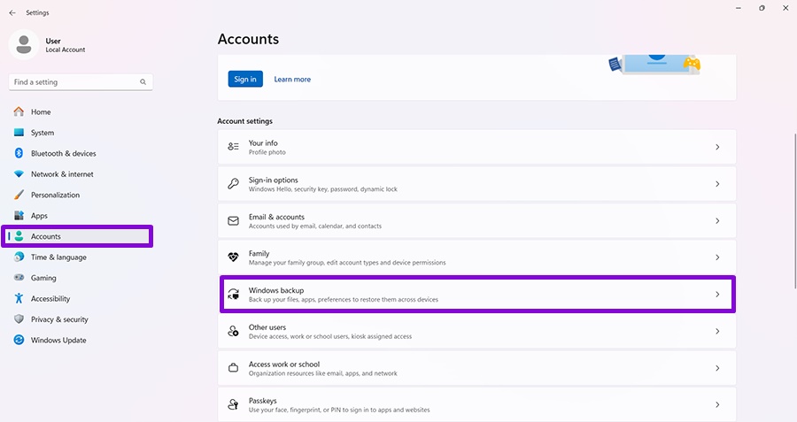Click "Organization resources like email" description
Image resolution: width=797 pixels, height=422 pixels.
tap(322, 373)
